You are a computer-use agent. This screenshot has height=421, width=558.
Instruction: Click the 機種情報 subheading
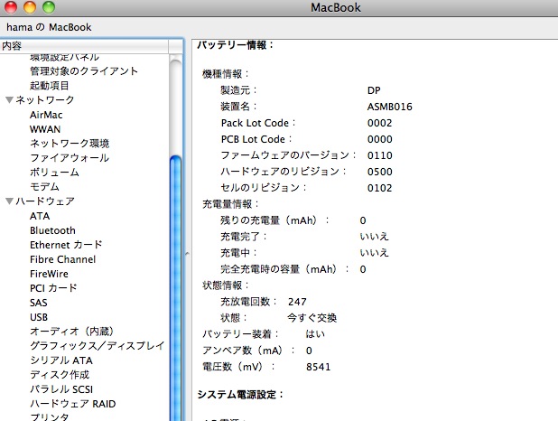(x=225, y=74)
